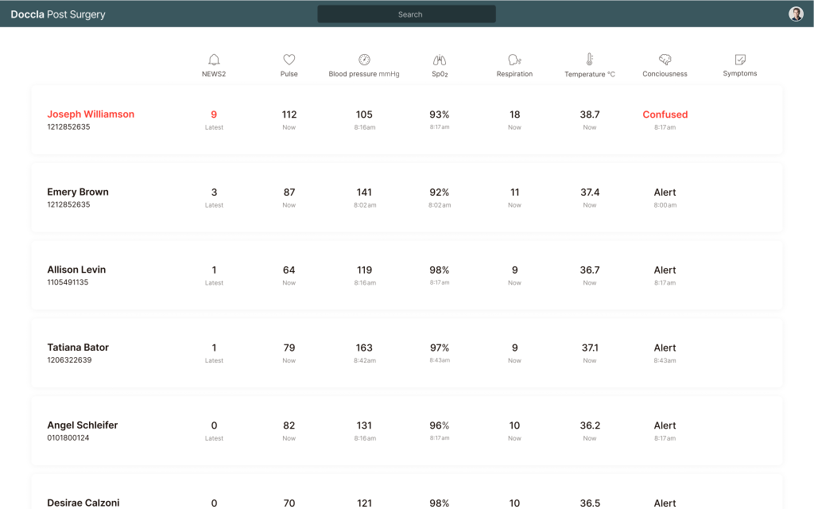Click patient ID 1206322639
Screen dimensions: 814x509
(70, 360)
